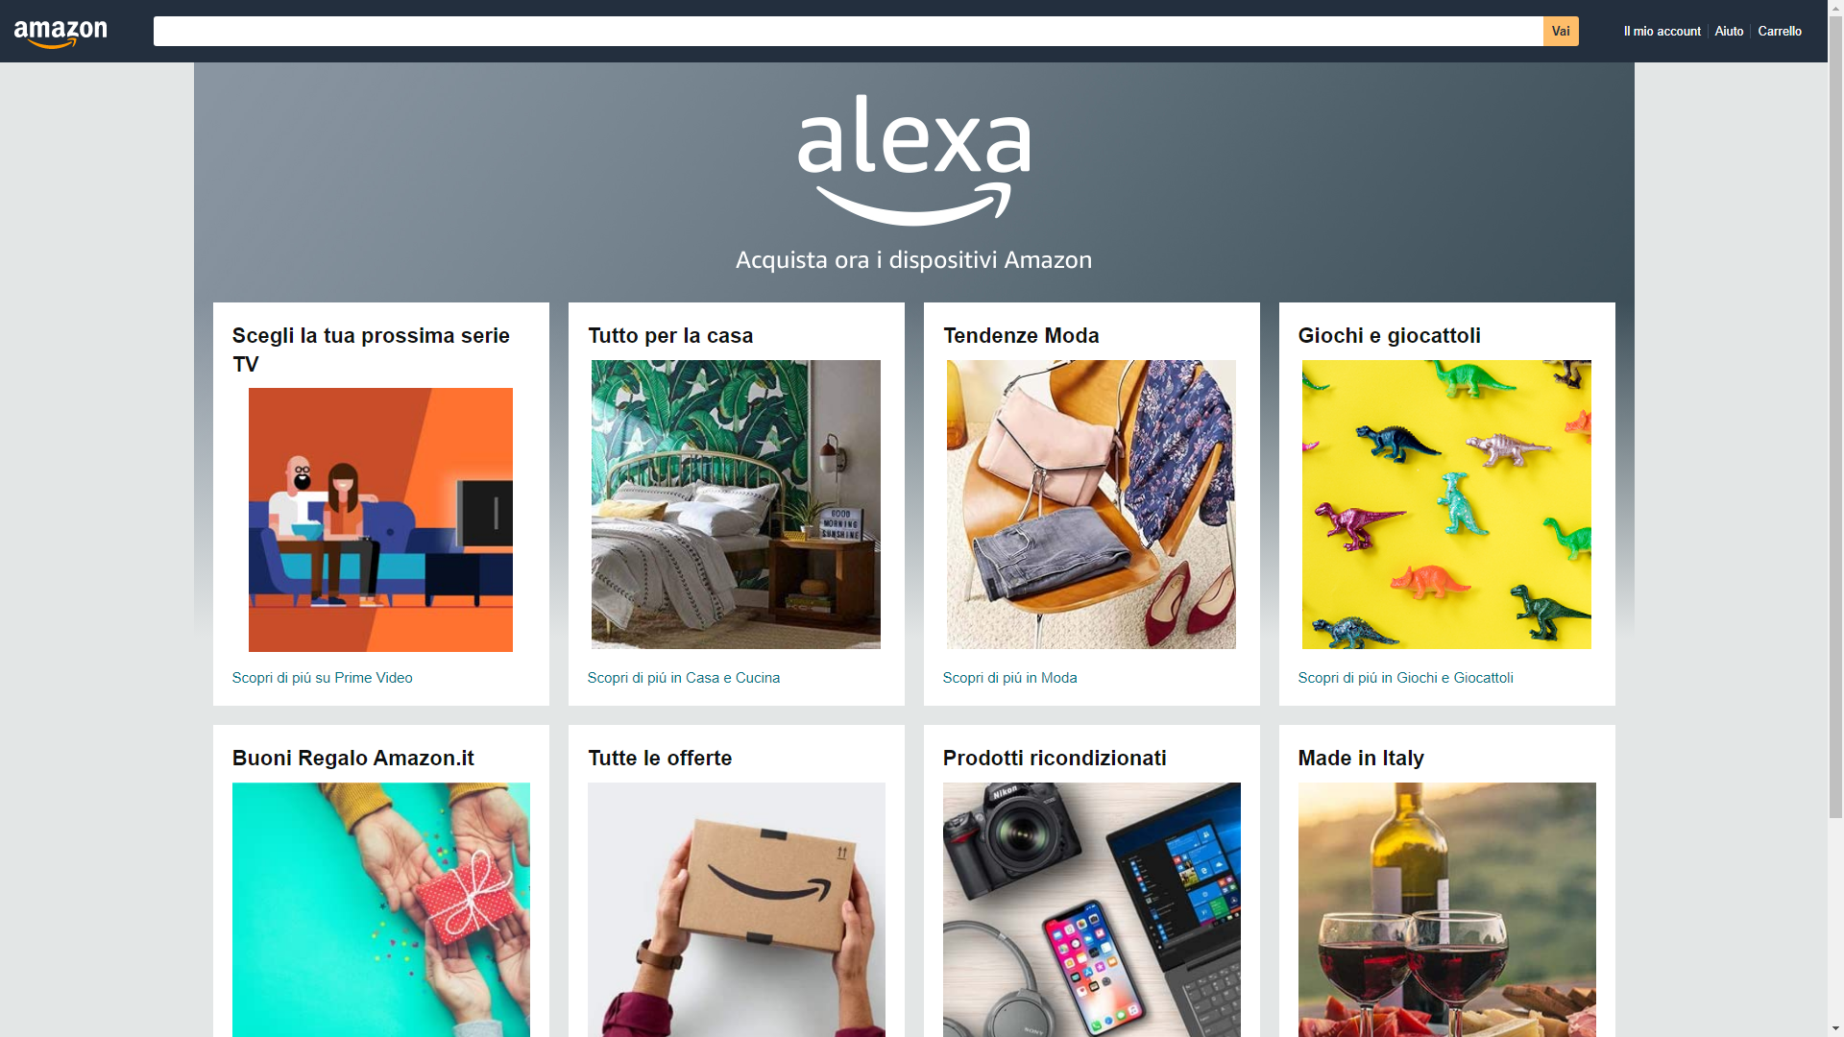Open Scopri di più in Moda link
Image resolution: width=1844 pixels, height=1037 pixels.
pyautogui.click(x=1009, y=678)
